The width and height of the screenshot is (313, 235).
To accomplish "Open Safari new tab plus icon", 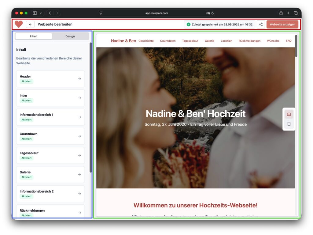I will 288,13.
